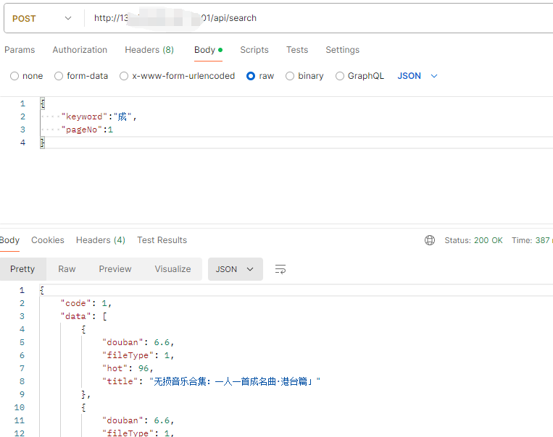This screenshot has height=437, width=553.
Task: Expand the JSON body format dropdown
Action: pyautogui.click(x=418, y=76)
